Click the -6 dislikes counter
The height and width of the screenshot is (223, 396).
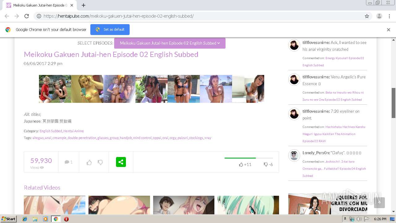pos(268,164)
